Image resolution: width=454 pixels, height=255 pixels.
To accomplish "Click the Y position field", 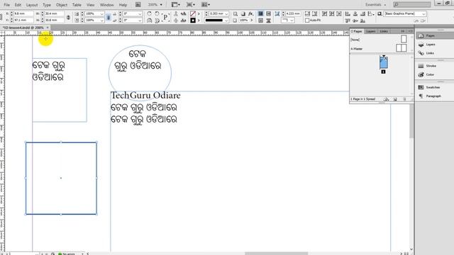I will pos(23,20).
